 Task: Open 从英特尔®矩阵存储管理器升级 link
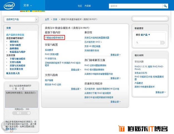click(x=99, y=74)
